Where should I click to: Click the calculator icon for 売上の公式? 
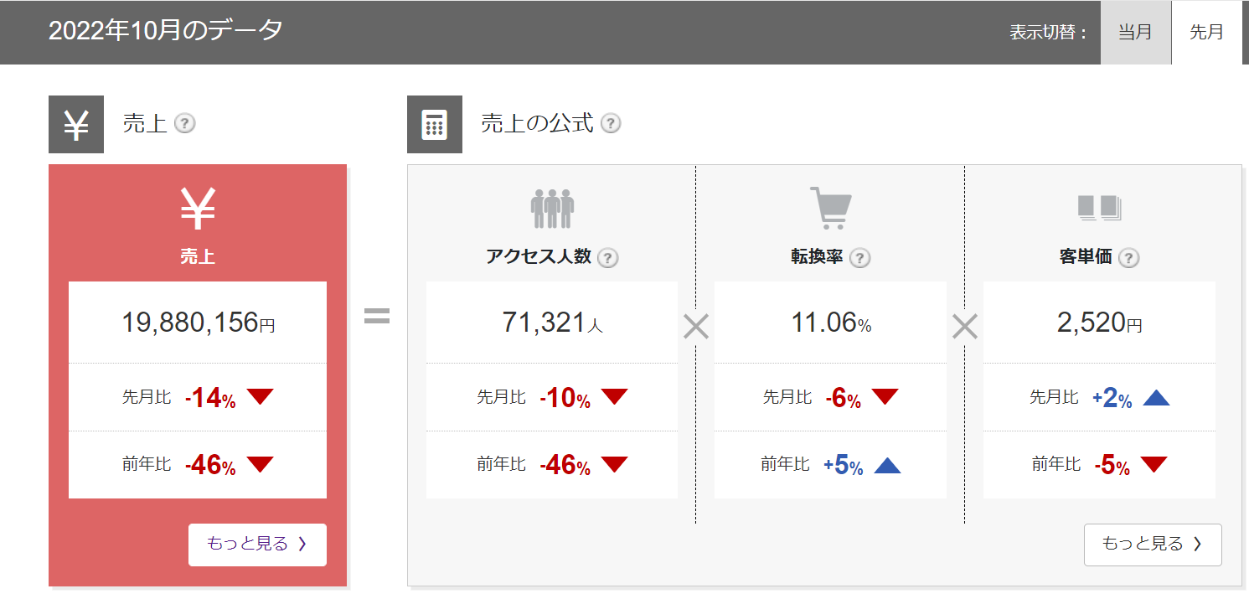pyautogui.click(x=434, y=125)
